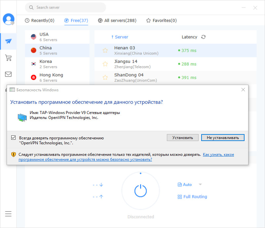Click the hamburger menu icon
265x228 pixels.
click(8, 214)
